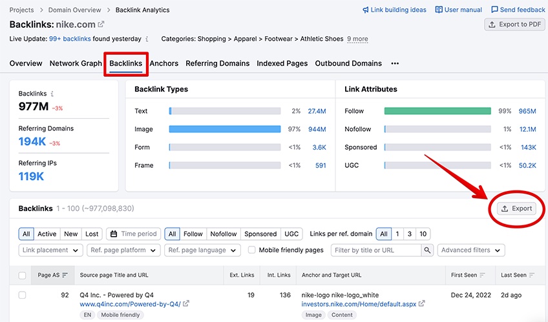Export the backlinks table
548x322 pixels.
coord(516,208)
